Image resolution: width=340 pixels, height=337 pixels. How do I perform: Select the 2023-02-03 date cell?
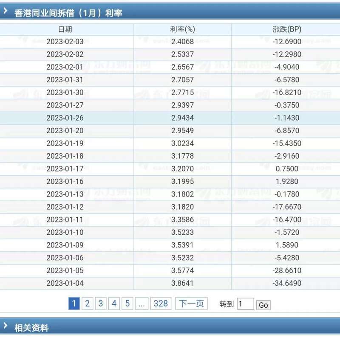coord(65,42)
